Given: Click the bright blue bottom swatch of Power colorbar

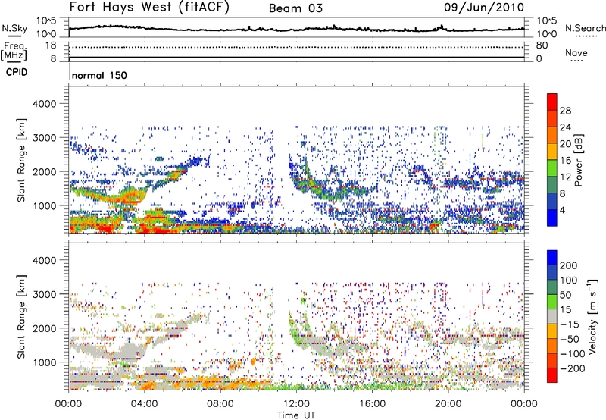Looking at the screenshot, I should [552, 218].
